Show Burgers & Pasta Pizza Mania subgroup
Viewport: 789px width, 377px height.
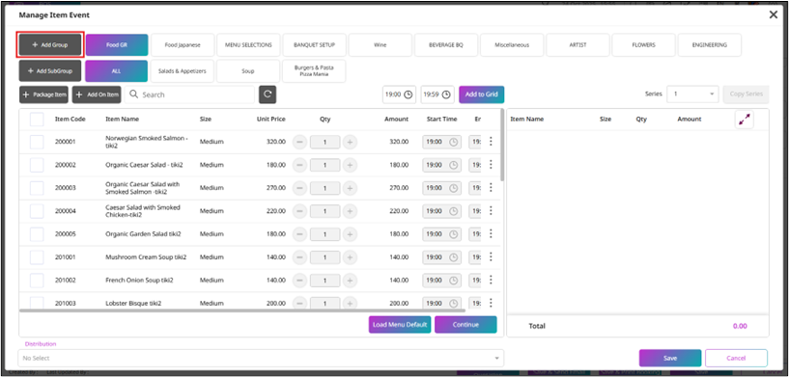pos(315,71)
